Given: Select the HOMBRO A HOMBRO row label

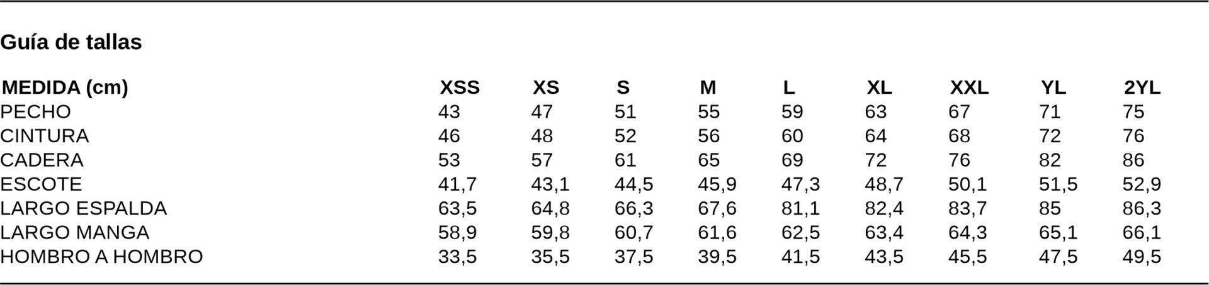Looking at the screenshot, I should (x=101, y=257).
